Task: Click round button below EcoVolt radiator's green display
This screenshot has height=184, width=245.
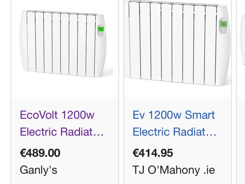Action: click(x=101, y=34)
